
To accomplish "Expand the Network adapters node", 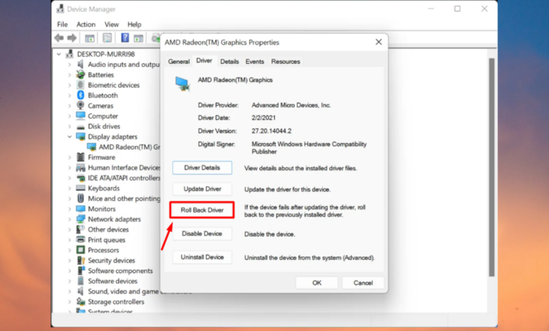I will coord(70,219).
